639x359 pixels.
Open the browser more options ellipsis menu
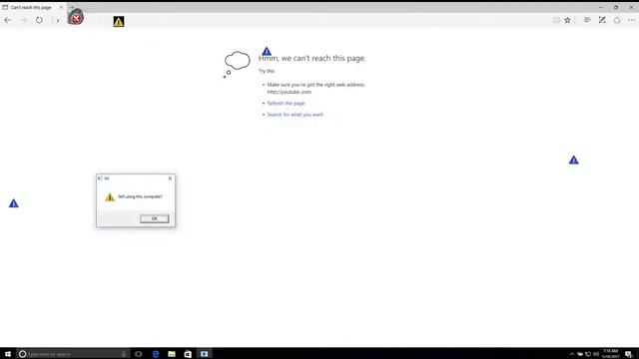coord(631,20)
